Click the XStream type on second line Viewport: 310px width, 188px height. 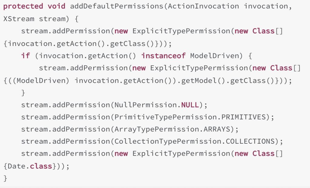point(19,19)
